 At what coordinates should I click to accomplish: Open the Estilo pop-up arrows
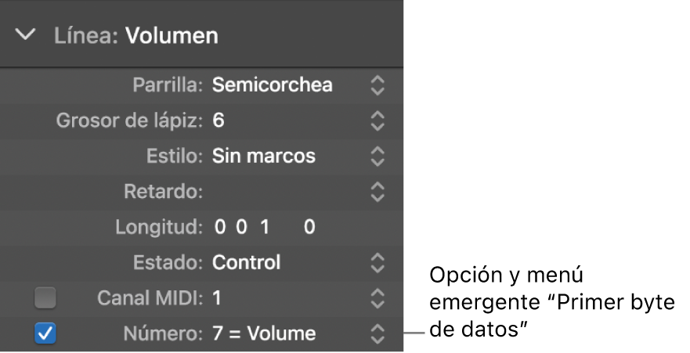(378, 156)
